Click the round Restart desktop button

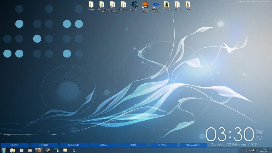click(107, 92)
